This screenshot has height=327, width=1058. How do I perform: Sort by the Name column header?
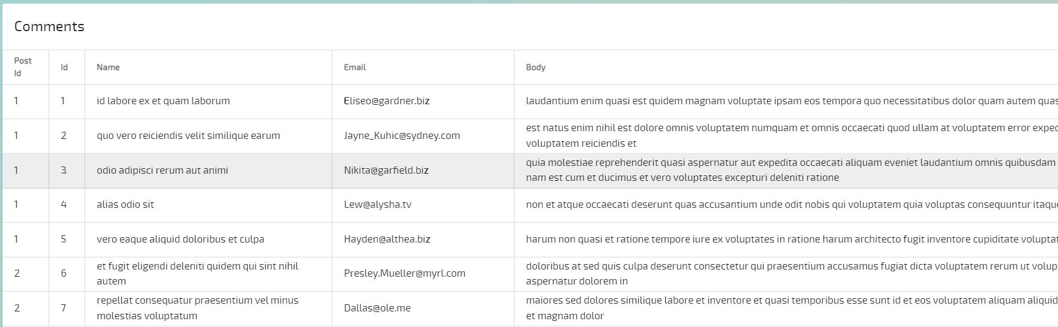coord(108,67)
